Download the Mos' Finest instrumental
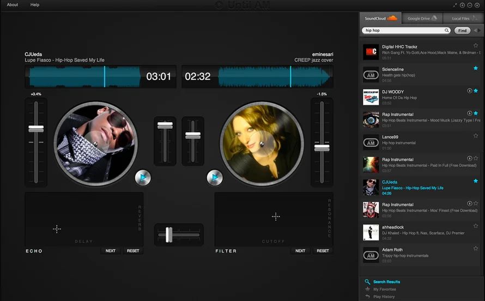The height and width of the screenshot is (301, 485). [x=470, y=203]
